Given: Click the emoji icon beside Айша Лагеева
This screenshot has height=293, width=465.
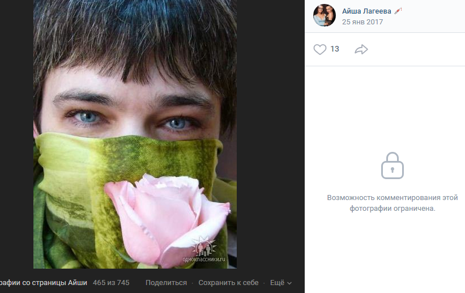Looking at the screenshot, I should click(x=398, y=11).
